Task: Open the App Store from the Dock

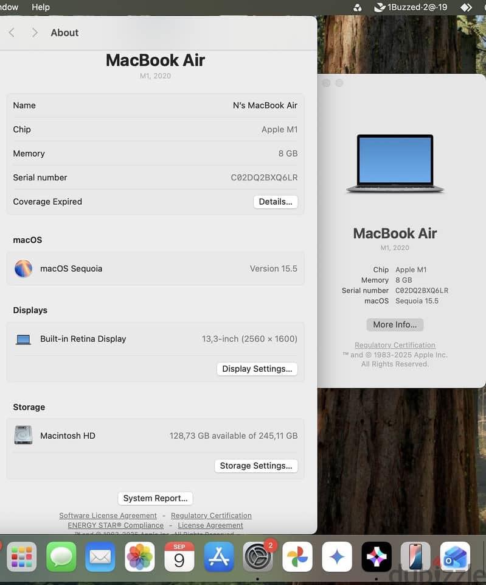Action: click(x=218, y=556)
